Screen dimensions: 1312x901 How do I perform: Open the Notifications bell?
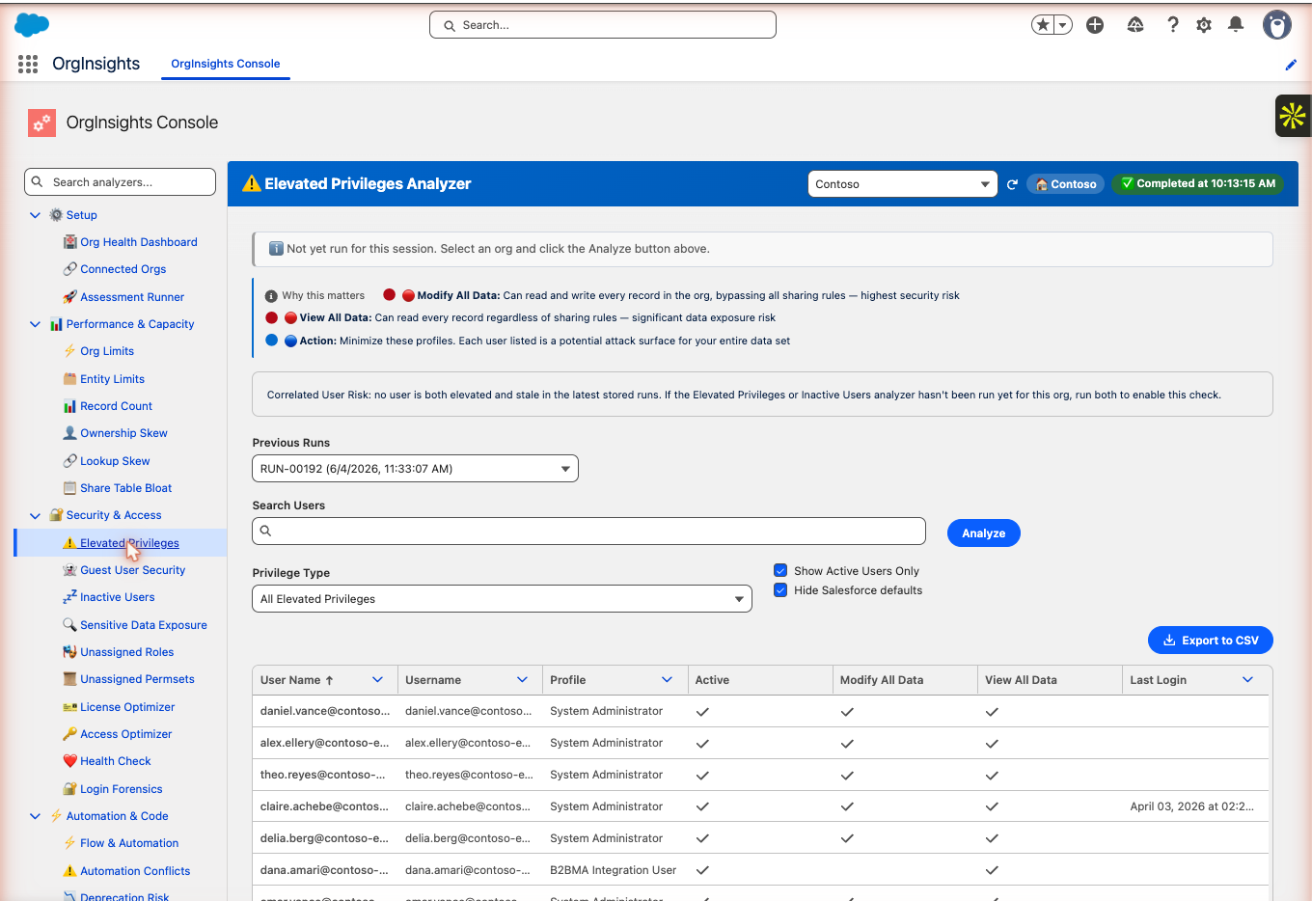[x=1236, y=25]
